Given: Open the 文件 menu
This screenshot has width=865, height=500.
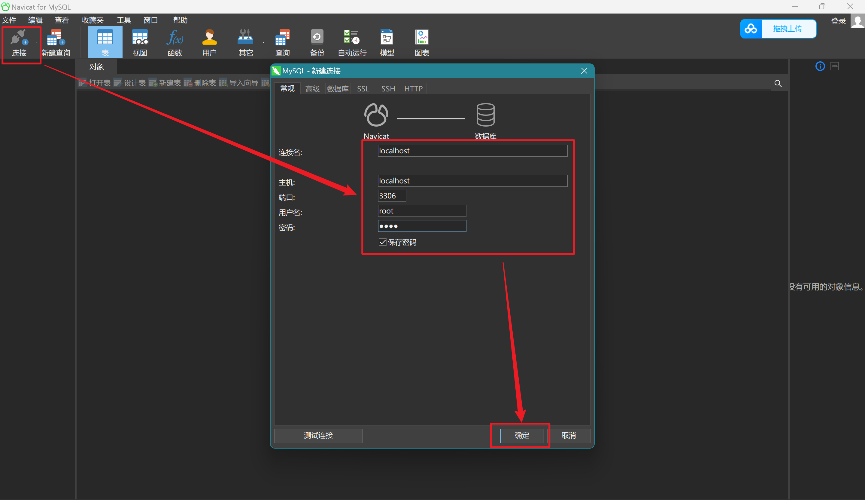Looking at the screenshot, I should 9,20.
